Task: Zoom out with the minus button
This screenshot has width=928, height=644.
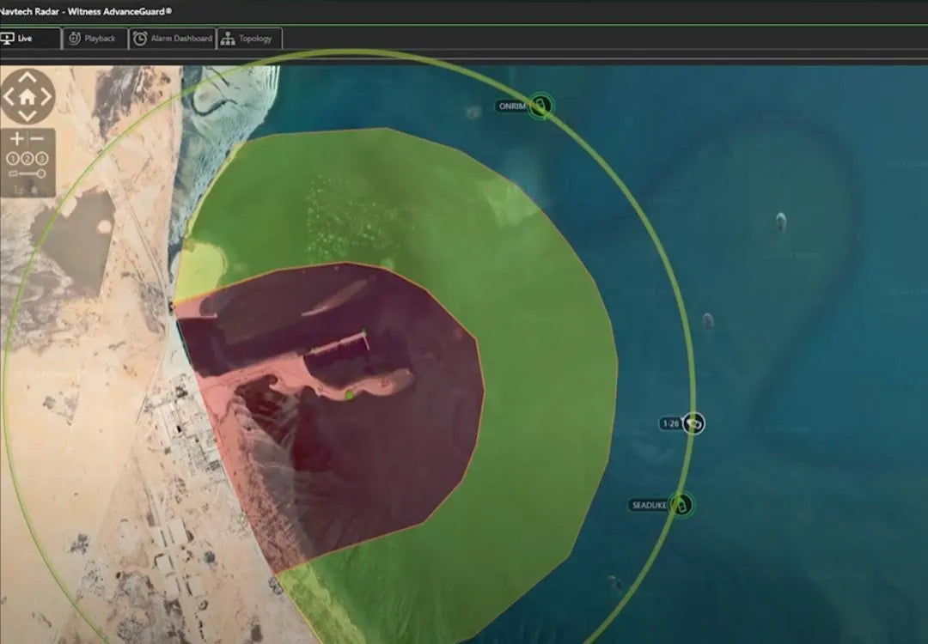Action: coord(39,139)
